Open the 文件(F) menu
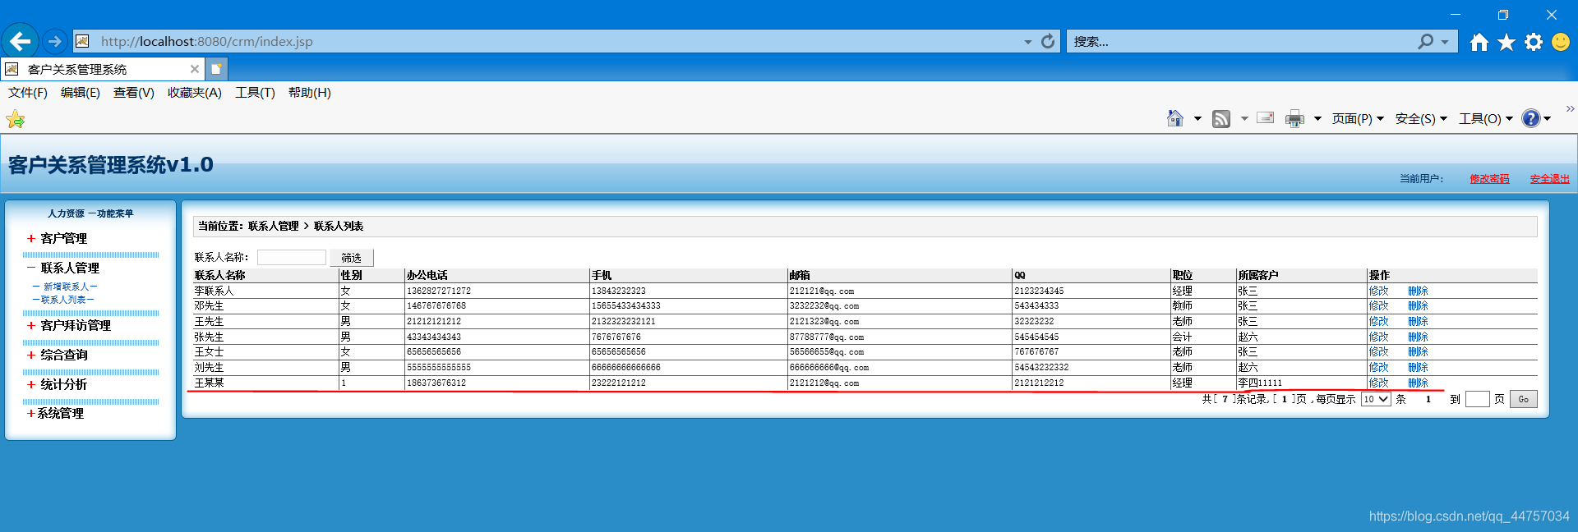 28,93
